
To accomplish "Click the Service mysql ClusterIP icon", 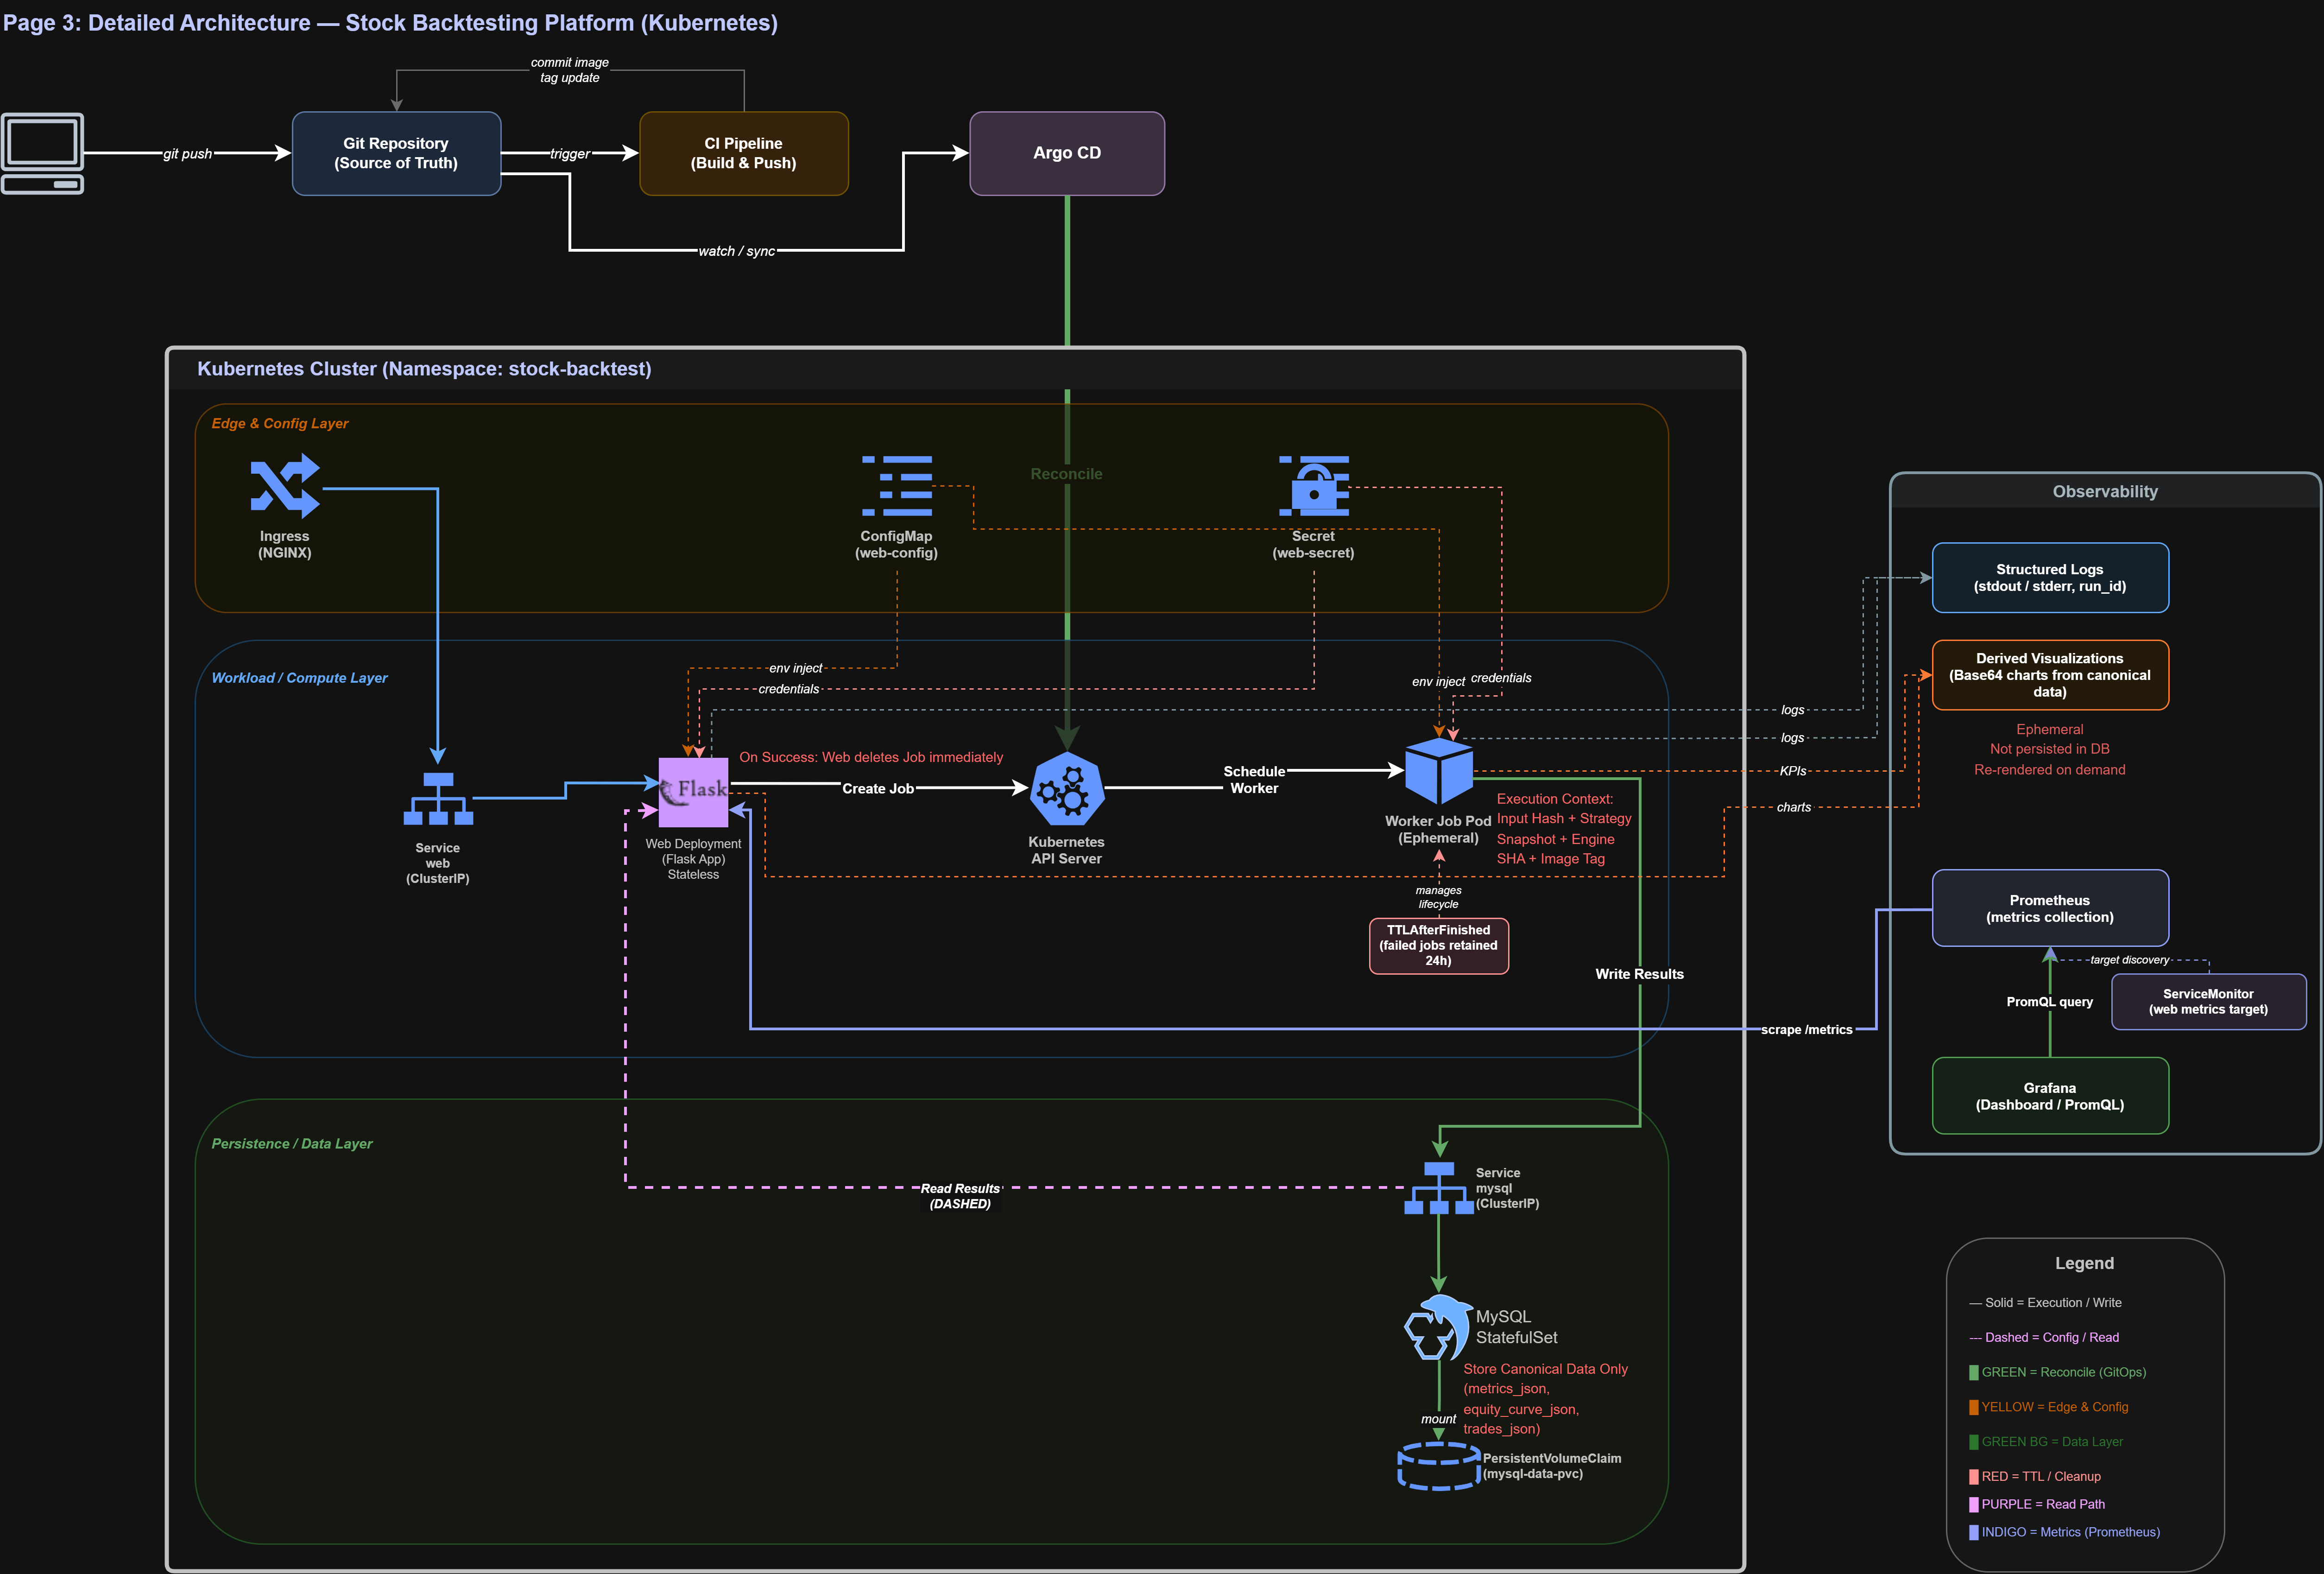I will click(1439, 1188).
